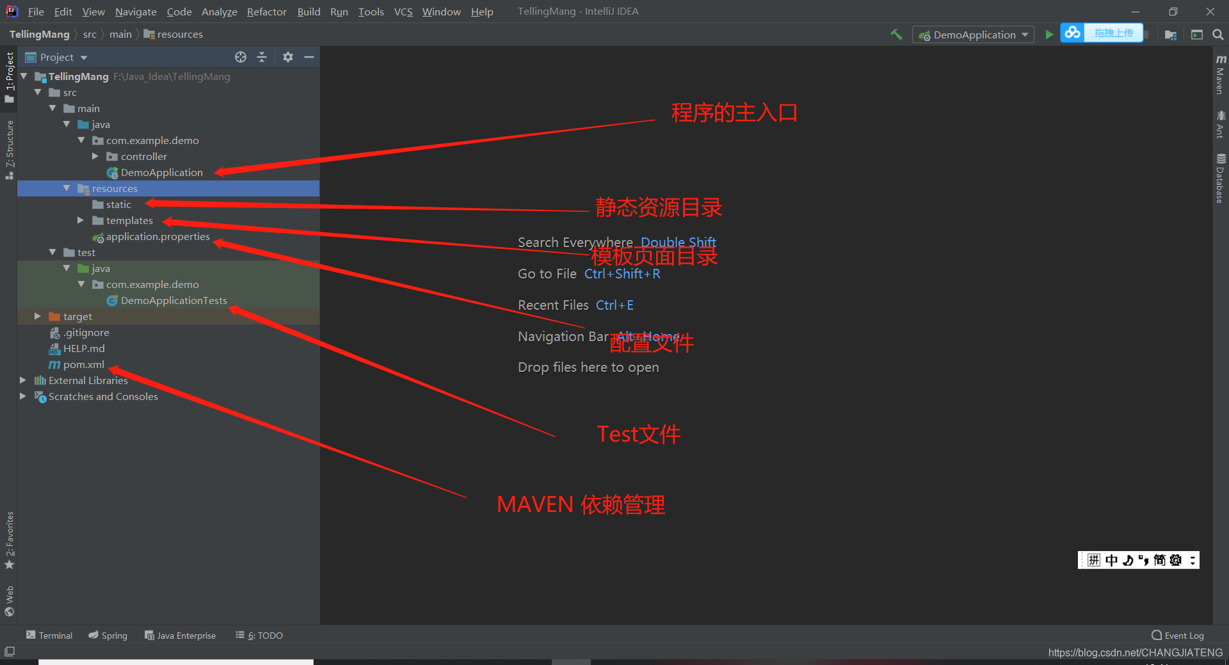The width and height of the screenshot is (1229, 665).
Task: Run DemoApplication with the green play button
Action: click(1049, 35)
